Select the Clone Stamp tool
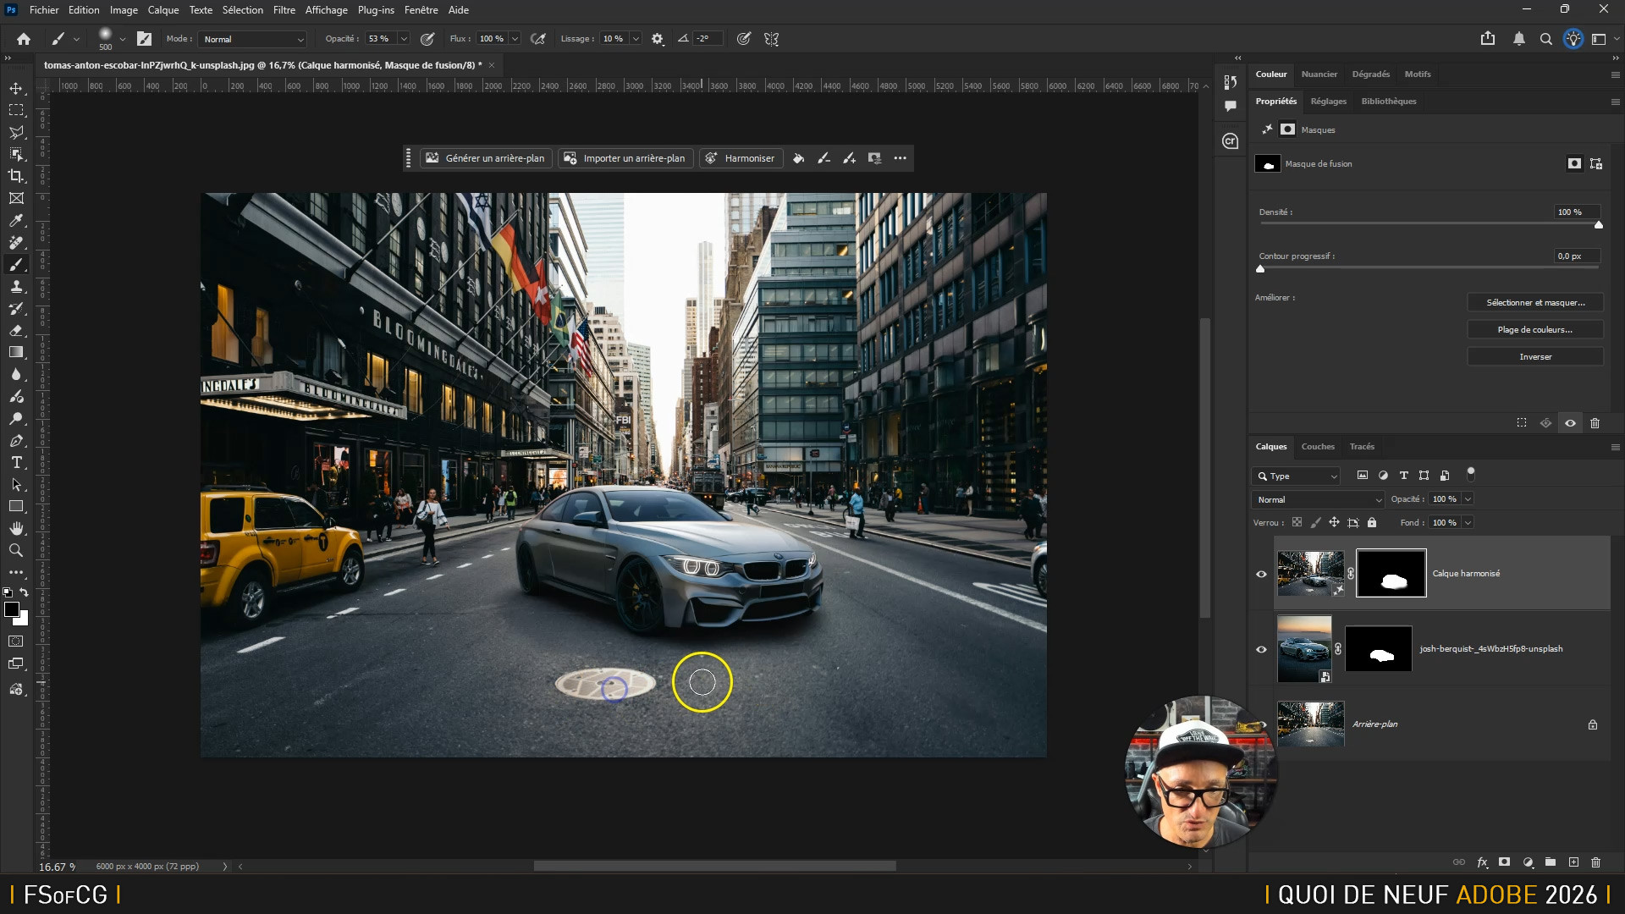Image resolution: width=1625 pixels, height=914 pixels. [16, 287]
